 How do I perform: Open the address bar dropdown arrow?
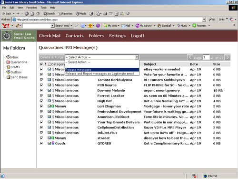(x=204, y=20)
